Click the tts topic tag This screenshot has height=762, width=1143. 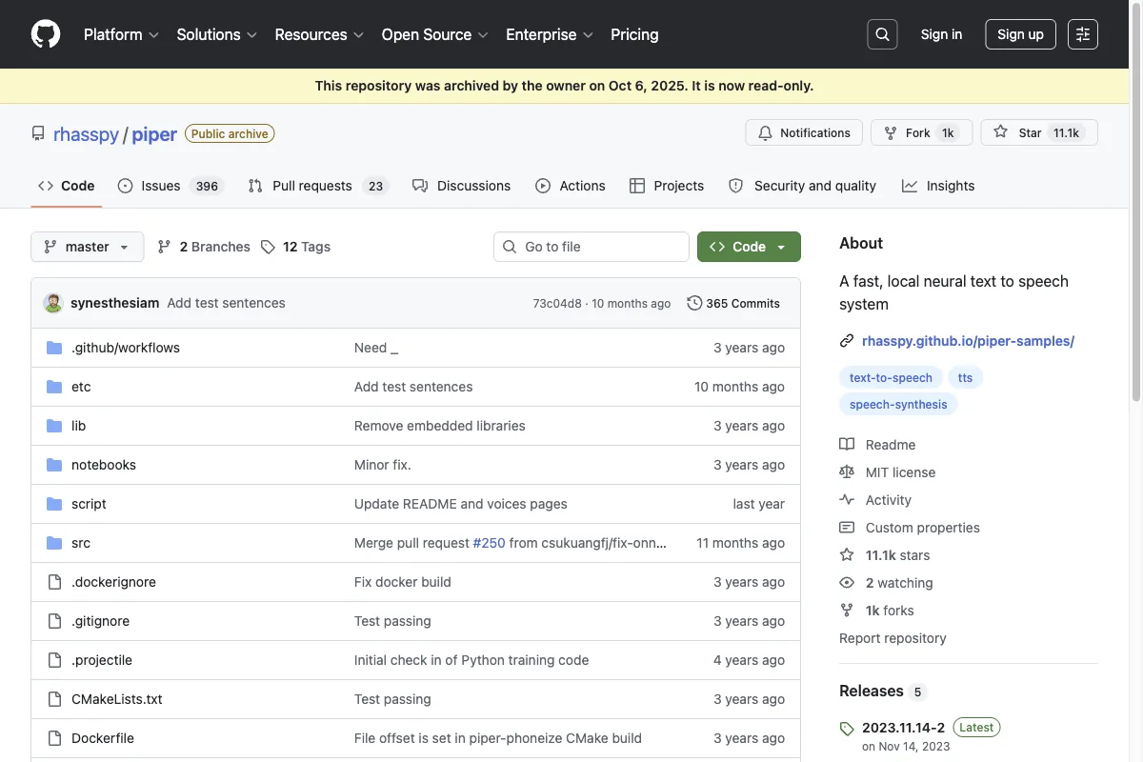(x=966, y=378)
